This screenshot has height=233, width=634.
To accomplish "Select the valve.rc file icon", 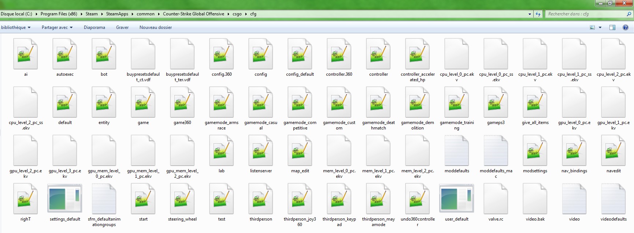I will point(496,199).
